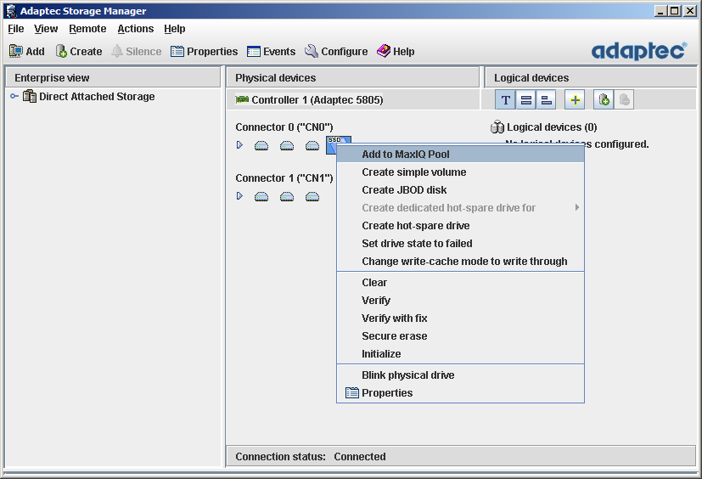Image resolution: width=702 pixels, height=479 pixels.
Task: Click the Connector 1 ("CN1") label
Action: [284, 178]
